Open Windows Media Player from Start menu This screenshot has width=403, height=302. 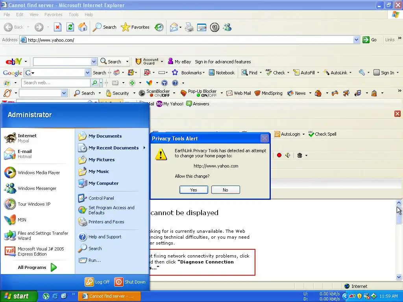(32, 173)
